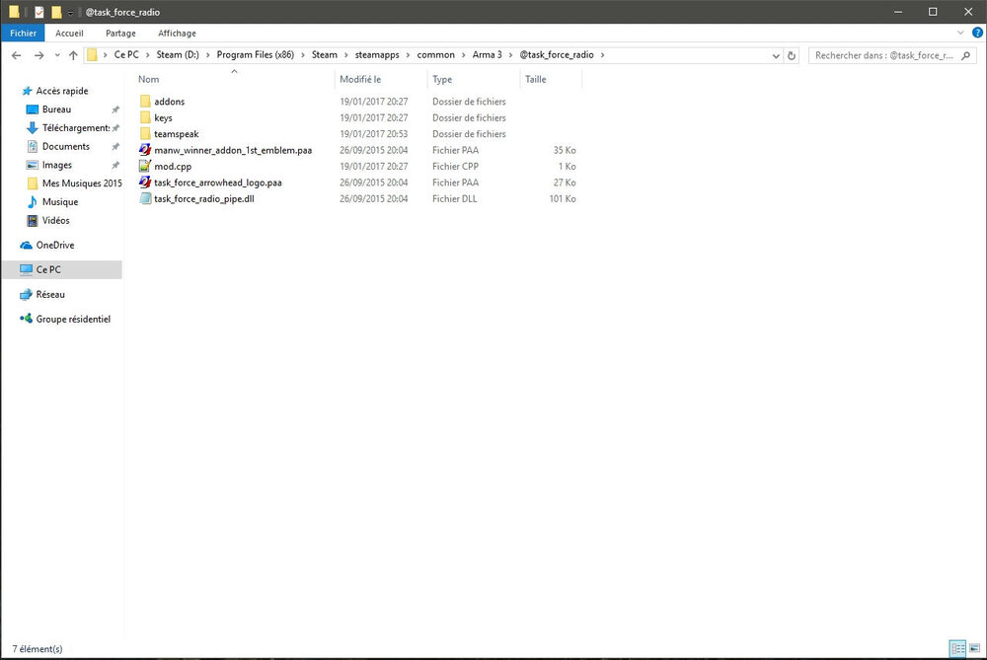Image resolution: width=987 pixels, height=660 pixels.
Task: Click the 19/01/2017 20:53 date cell
Action: tap(374, 134)
